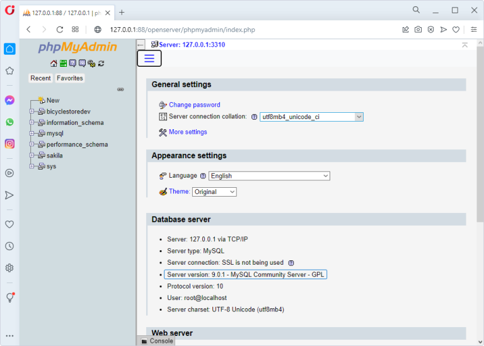Click the ad blocker shield icon
Screen dimensions: 484x346
[x=430, y=30]
